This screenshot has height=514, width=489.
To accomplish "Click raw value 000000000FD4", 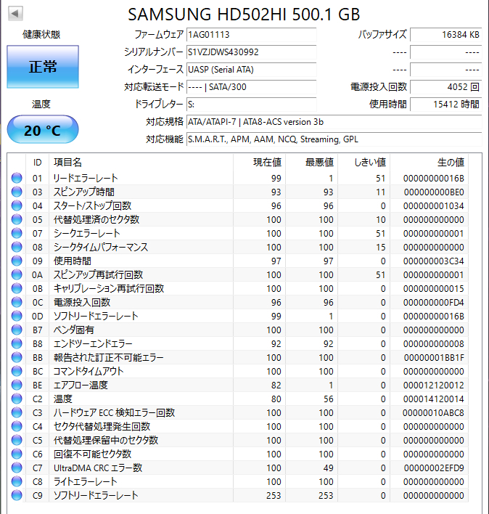I will 434,302.
